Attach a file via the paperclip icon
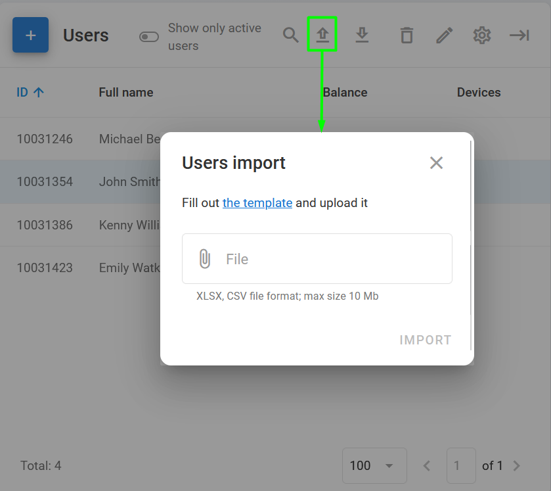Screen dimensions: 551x491 tap(204, 258)
